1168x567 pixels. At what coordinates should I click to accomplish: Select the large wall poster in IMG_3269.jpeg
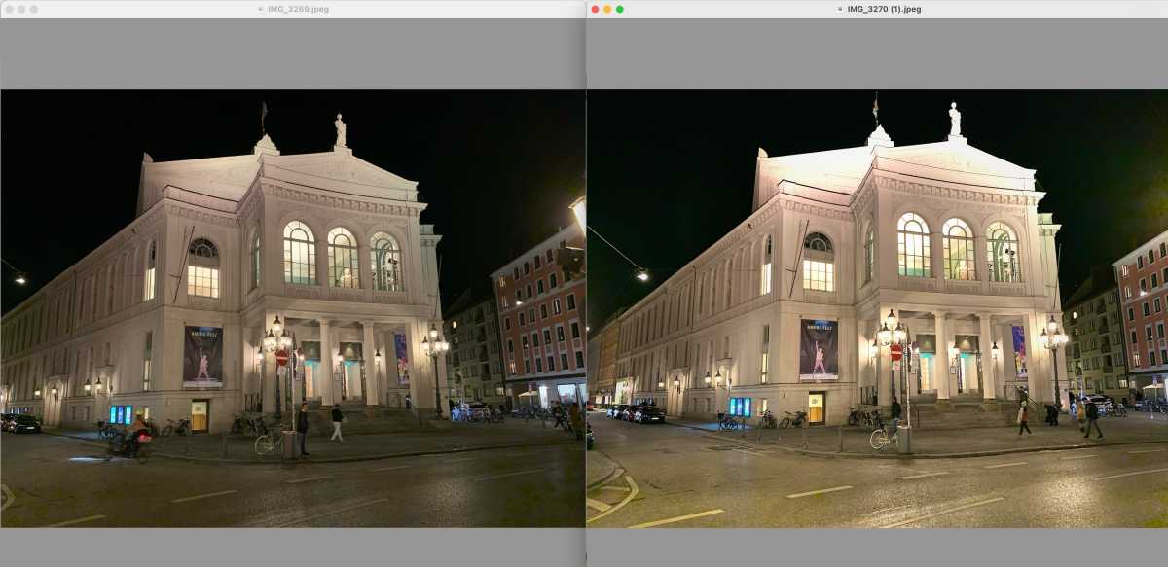tap(202, 356)
